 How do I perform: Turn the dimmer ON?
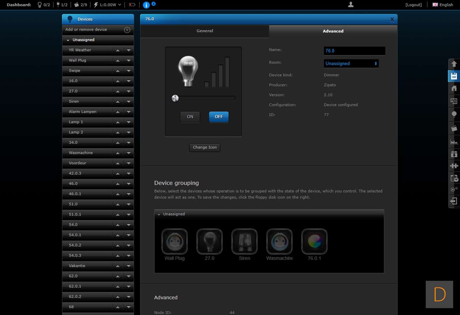(190, 117)
